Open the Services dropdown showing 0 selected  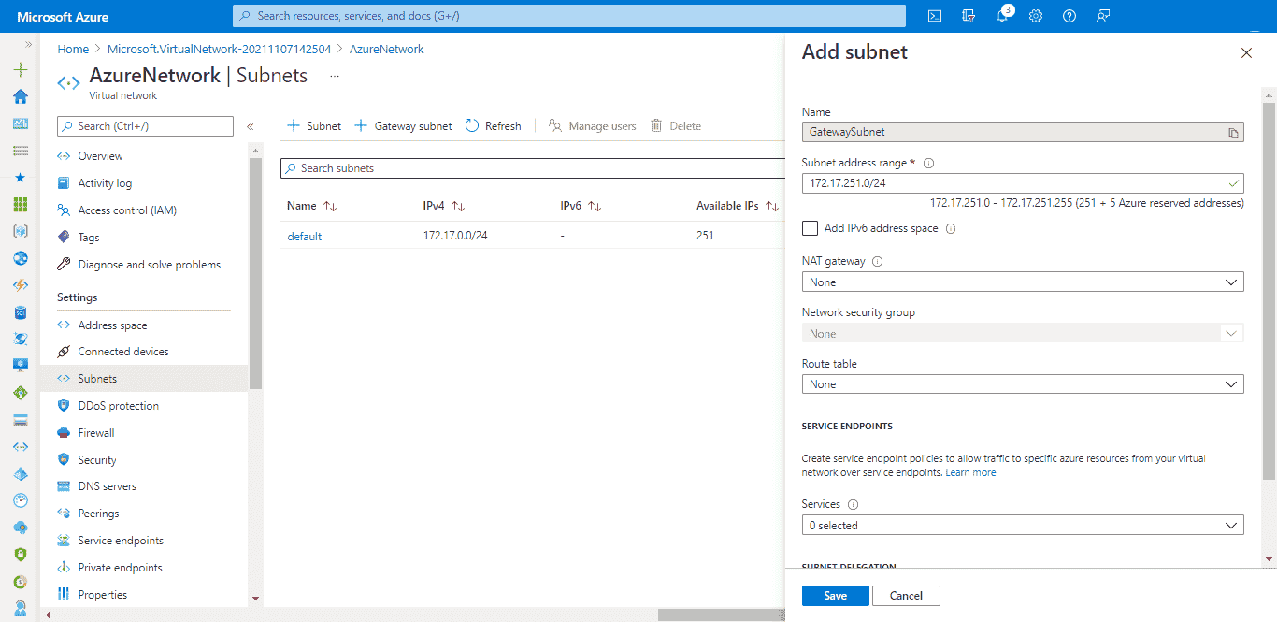click(x=1023, y=526)
